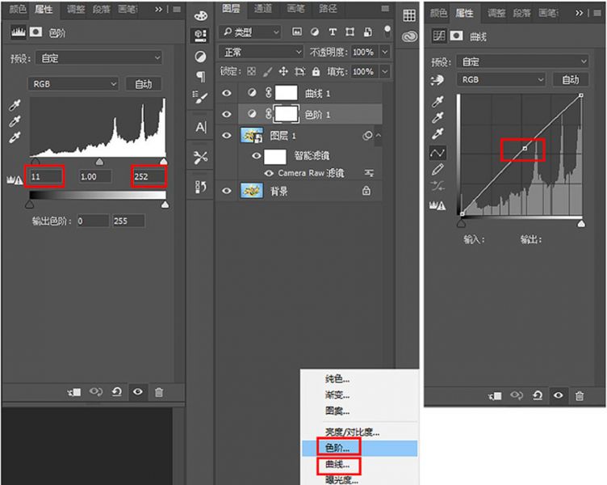Click highlight input field showing 252

coord(149,177)
